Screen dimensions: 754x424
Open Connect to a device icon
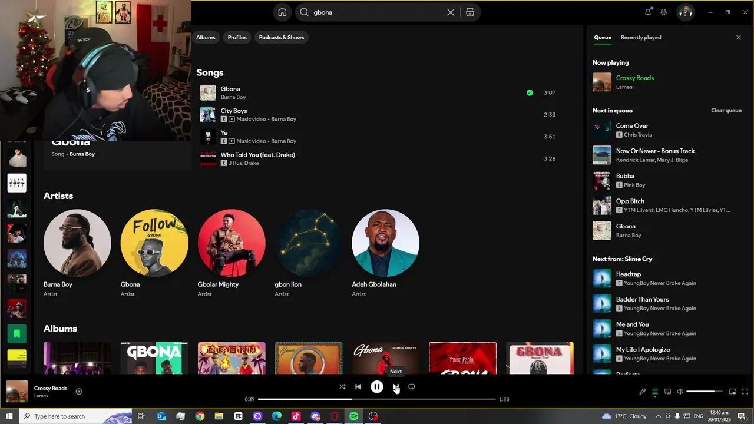pos(667,392)
